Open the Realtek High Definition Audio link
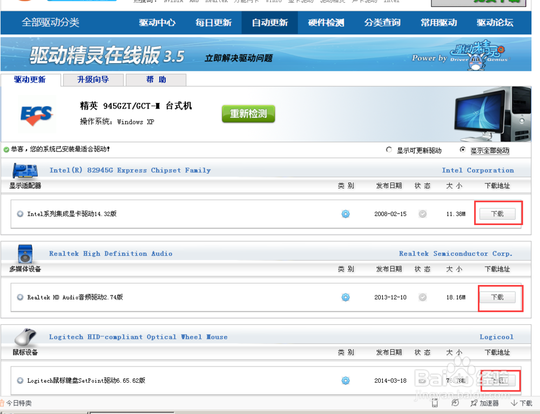The height and width of the screenshot is (414, 540). (111, 254)
